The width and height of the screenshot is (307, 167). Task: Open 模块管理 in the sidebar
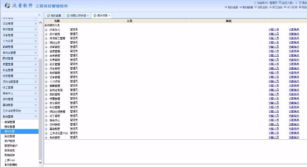pyautogui.click(x=10, y=127)
